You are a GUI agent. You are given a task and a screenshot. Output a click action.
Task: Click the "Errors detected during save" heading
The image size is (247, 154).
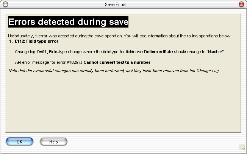click(69, 22)
